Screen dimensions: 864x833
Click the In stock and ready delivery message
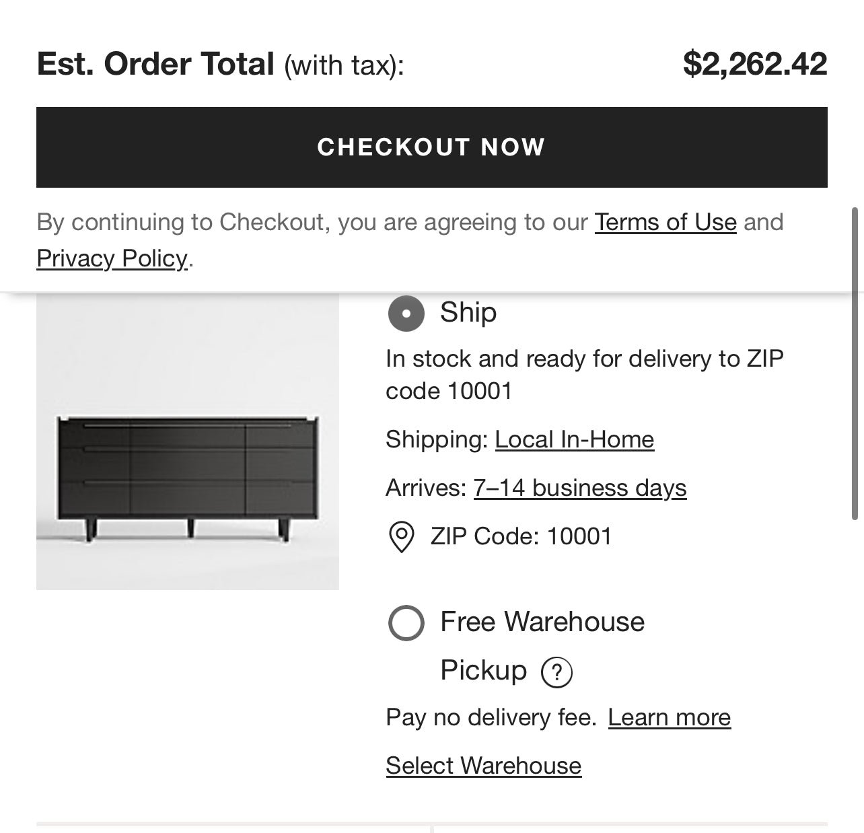584,375
